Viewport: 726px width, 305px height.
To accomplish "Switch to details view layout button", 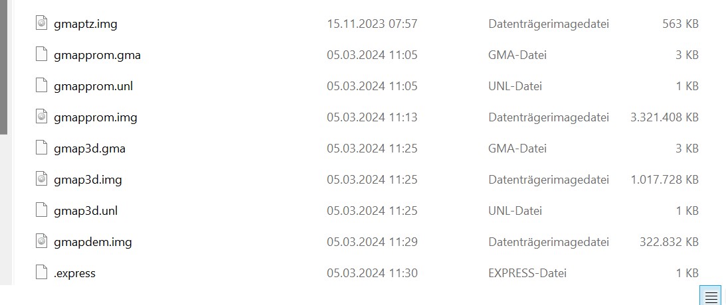I will pyautogui.click(x=710, y=296).
